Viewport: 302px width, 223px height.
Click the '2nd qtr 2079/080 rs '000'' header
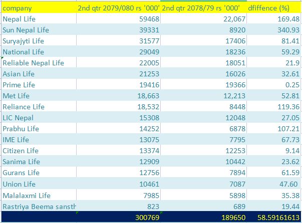(119, 8)
